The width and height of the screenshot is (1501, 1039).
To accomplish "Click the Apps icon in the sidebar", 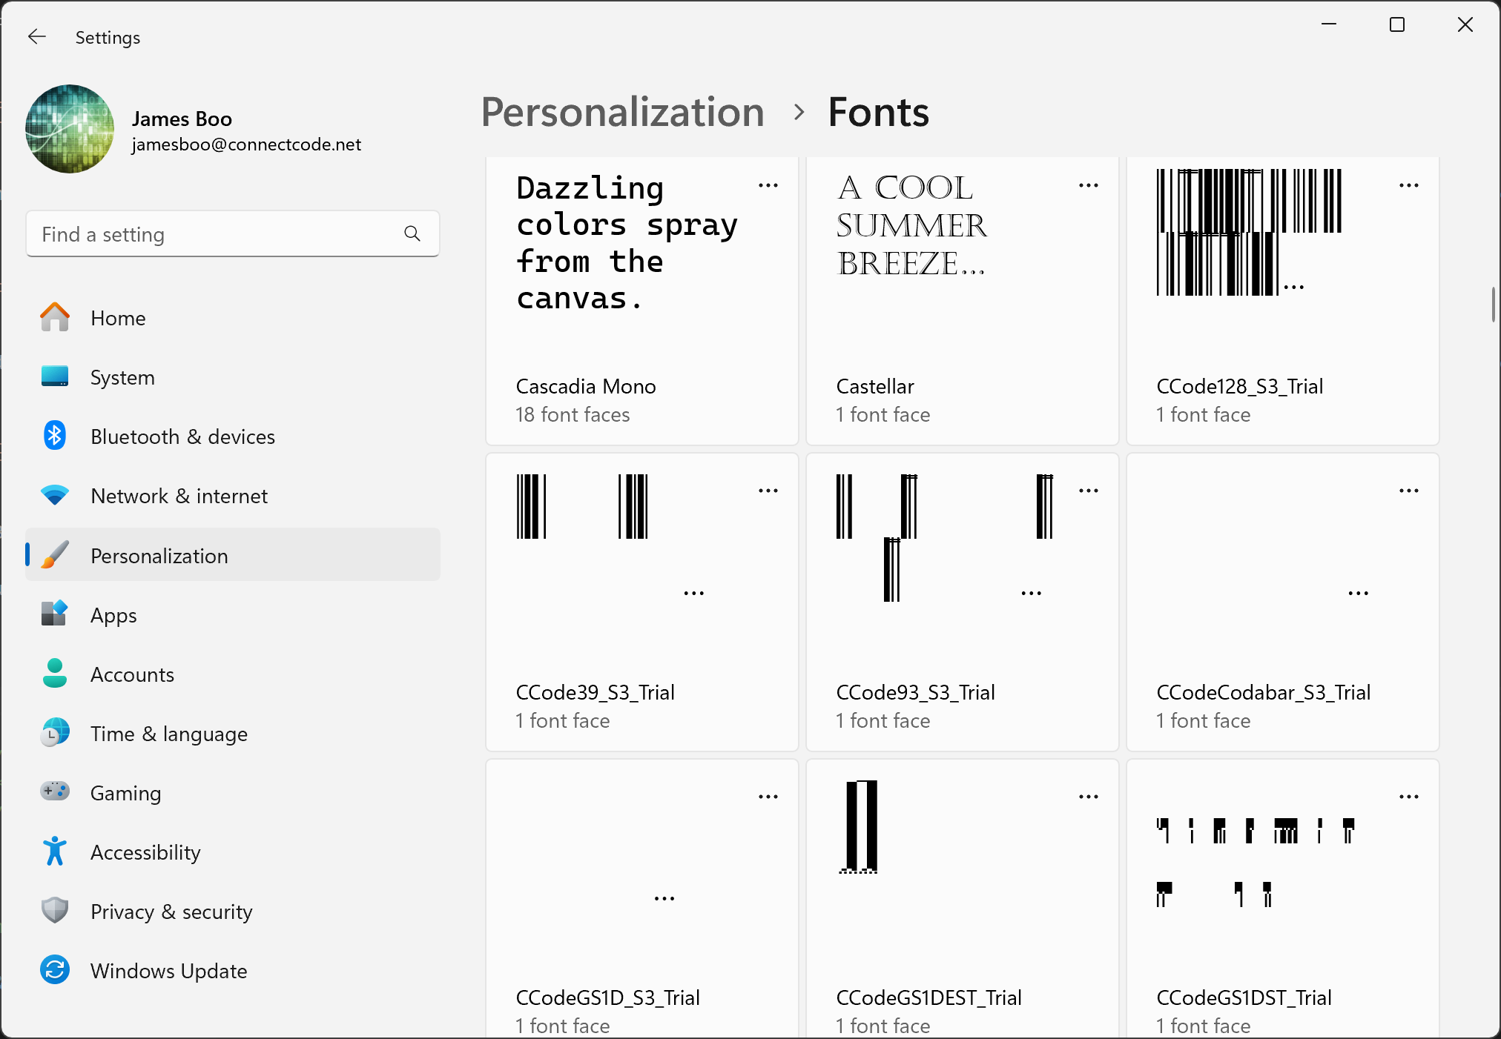I will 55,614.
